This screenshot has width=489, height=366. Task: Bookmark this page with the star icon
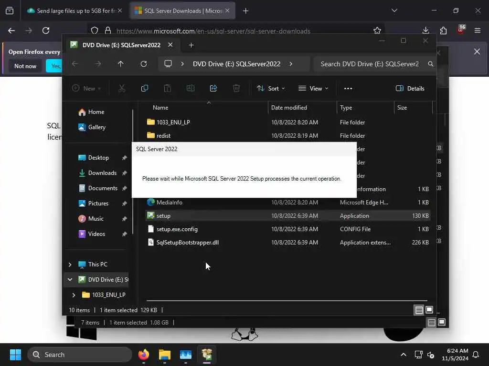click(x=377, y=30)
